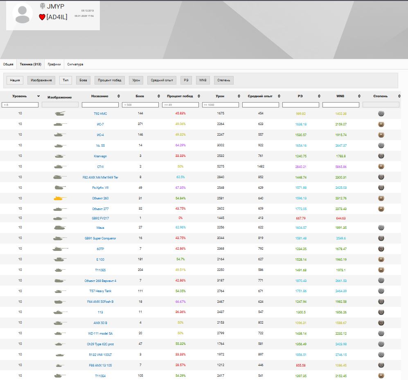Sort by Средний опыт column arrows

click(x=279, y=96)
